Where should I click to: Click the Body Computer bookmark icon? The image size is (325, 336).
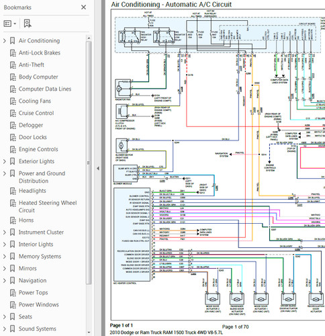[x=13, y=77]
